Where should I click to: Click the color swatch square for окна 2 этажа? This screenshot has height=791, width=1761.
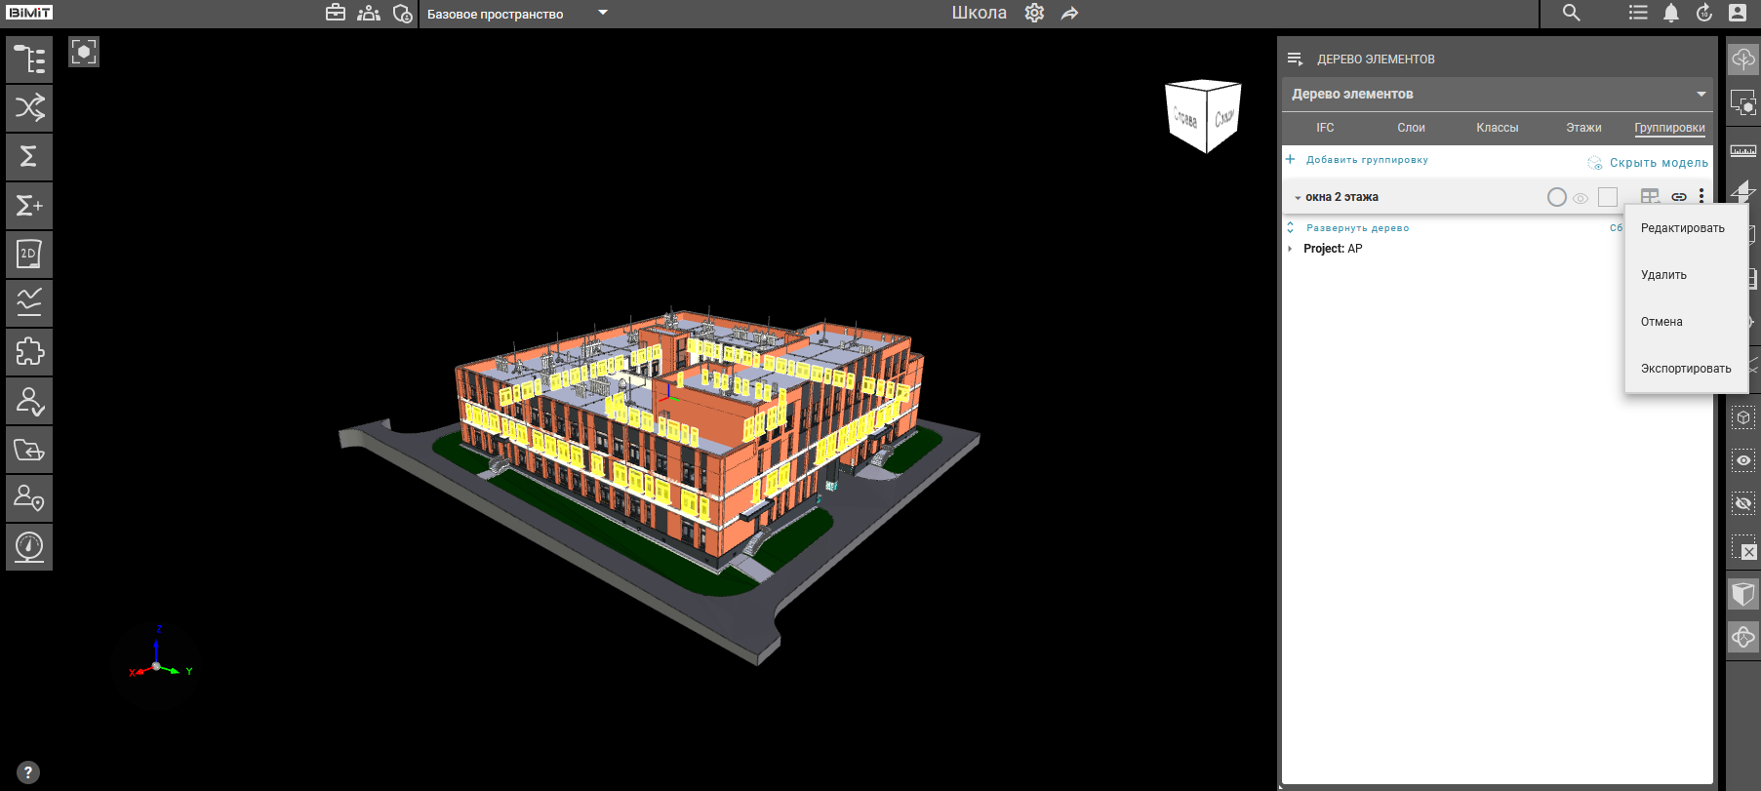pos(1608,197)
